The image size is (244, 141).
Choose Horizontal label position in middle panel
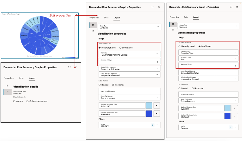[x=113, y=85]
